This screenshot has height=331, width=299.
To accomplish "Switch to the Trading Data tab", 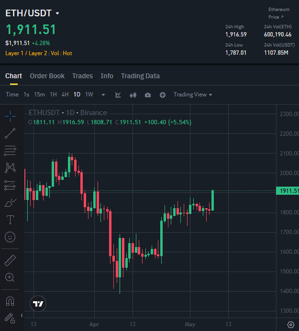I will click(x=141, y=76).
